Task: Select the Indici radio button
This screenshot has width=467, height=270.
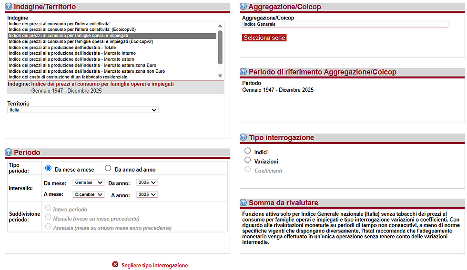Action: (x=247, y=151)
